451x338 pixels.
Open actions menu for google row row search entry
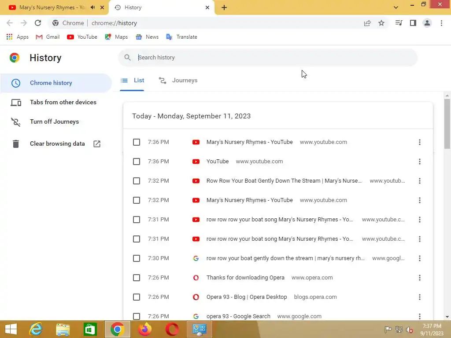(420, 258)
